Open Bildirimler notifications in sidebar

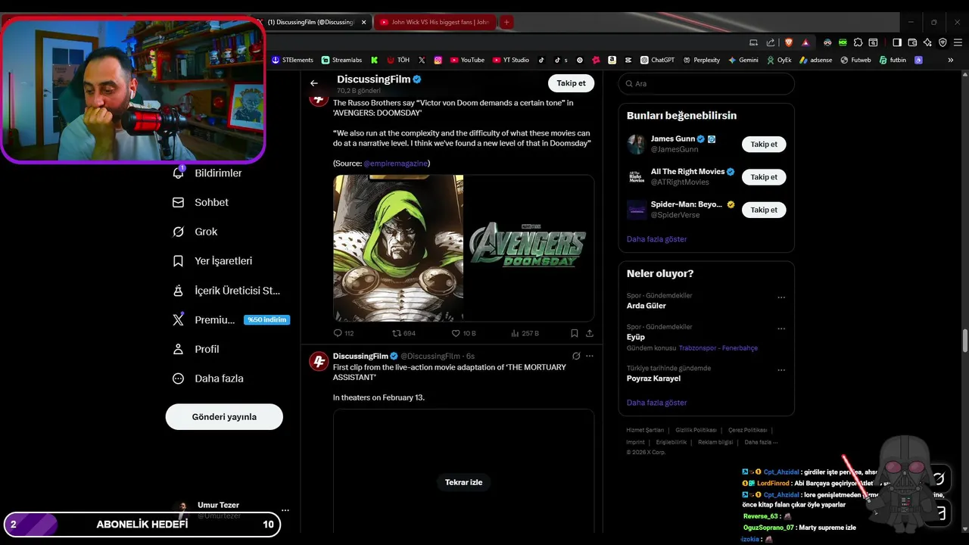click(x=207, y=173)
